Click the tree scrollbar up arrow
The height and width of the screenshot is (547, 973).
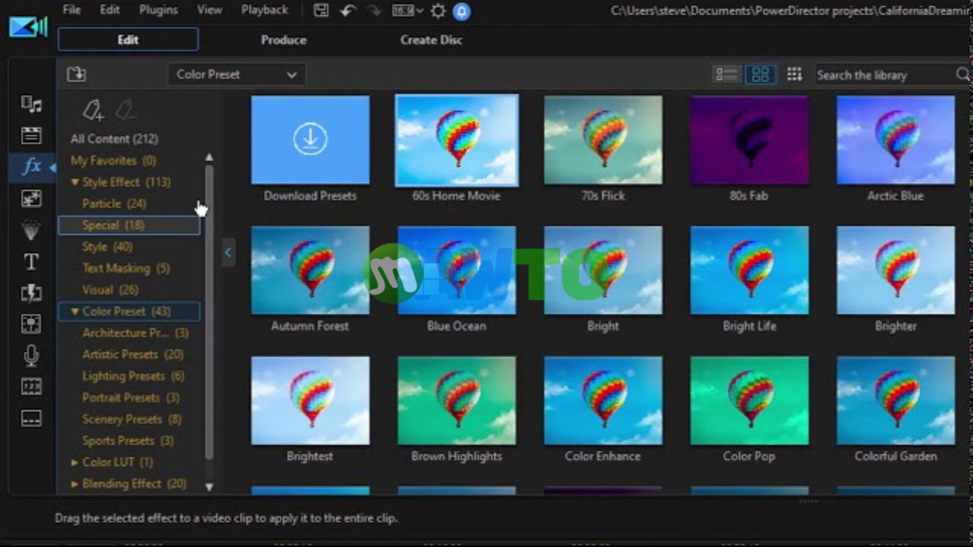209,157
